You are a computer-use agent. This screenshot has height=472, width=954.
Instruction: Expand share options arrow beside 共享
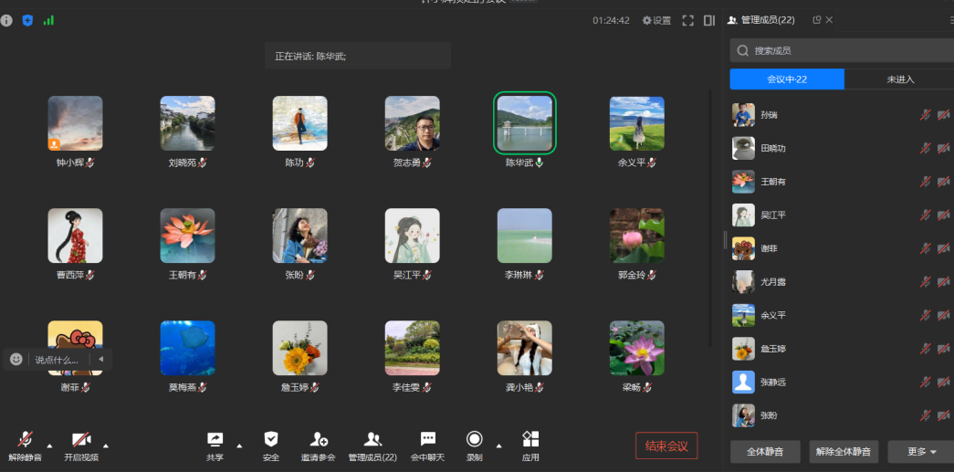click(x=239, y=446)
